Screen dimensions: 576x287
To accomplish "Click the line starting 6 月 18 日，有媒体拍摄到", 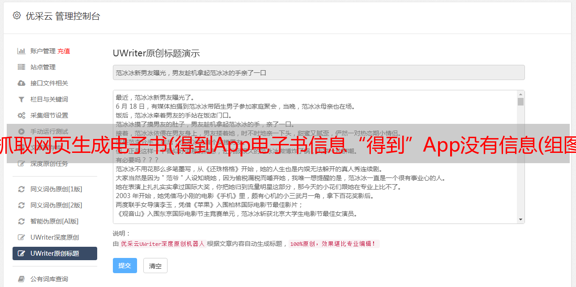I will pyautogui.click(x=236, y=106).
